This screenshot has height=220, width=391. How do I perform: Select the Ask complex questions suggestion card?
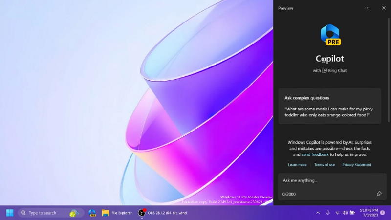(329, 106)
